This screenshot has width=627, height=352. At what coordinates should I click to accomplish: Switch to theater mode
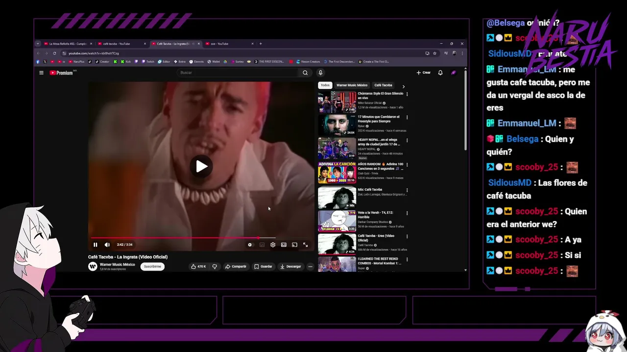click(284, 245)
